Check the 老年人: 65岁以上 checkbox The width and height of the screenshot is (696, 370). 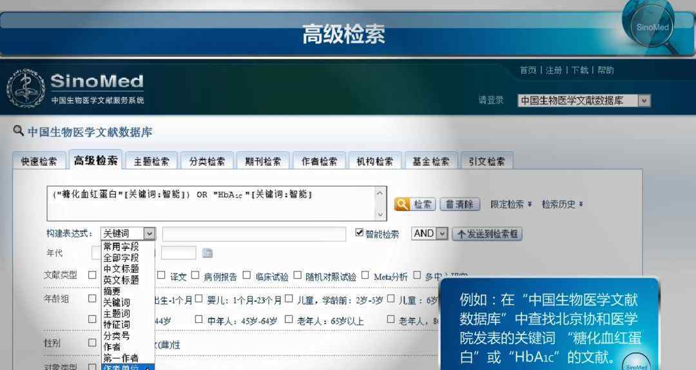[289, 319]
